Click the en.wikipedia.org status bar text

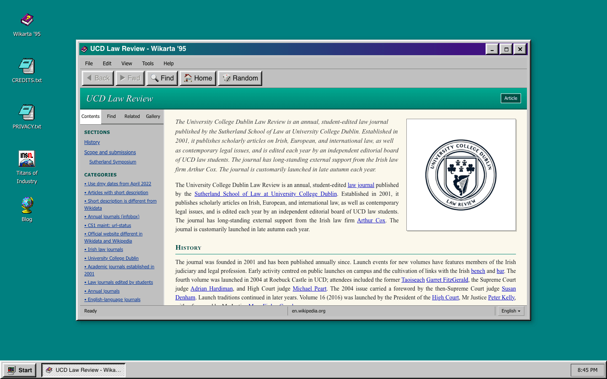tap(309, 311)
